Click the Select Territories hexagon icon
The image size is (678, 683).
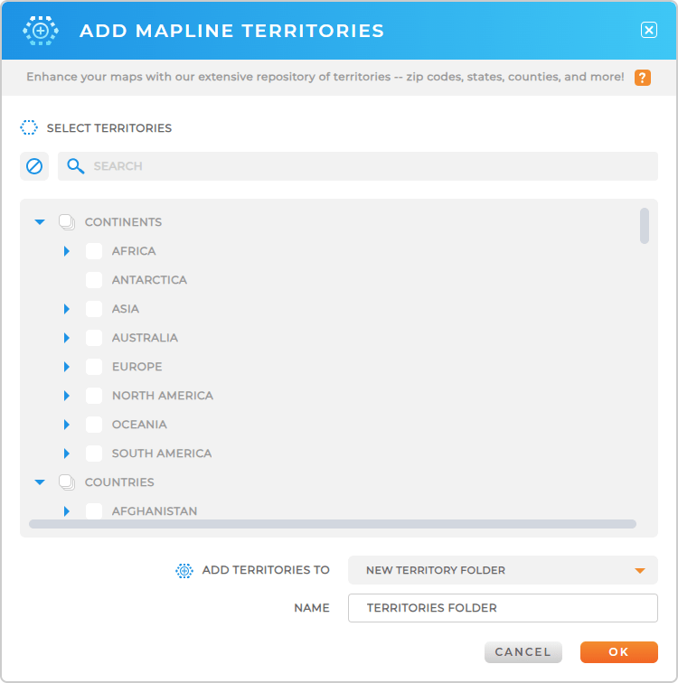(x=29, y=128)
